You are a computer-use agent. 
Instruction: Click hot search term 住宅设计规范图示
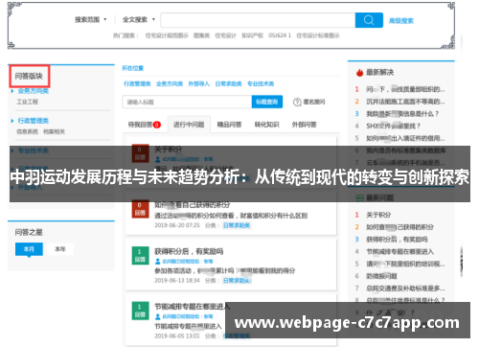click(x=167, y=35)
